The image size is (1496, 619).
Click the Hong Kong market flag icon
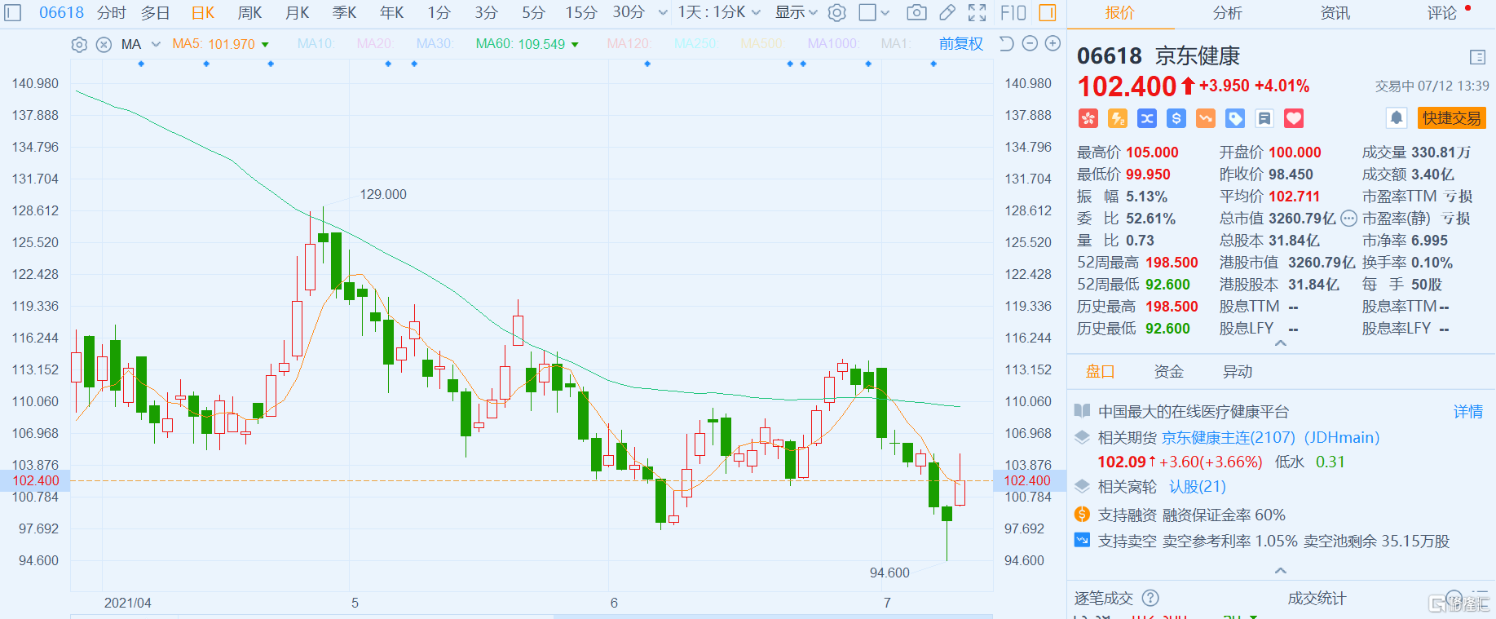click(x=1088, y=118)
